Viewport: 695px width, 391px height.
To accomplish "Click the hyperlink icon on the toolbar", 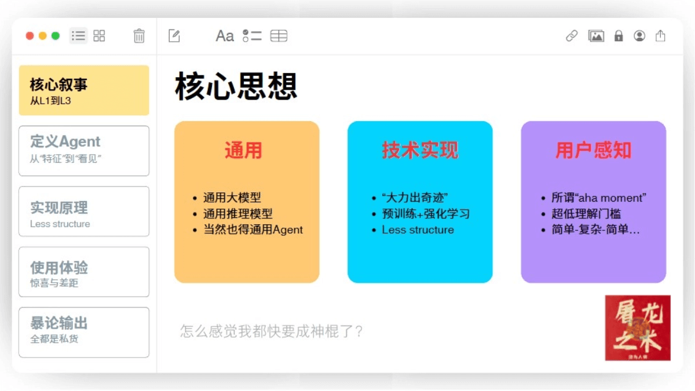I will (x=571, y=35).
